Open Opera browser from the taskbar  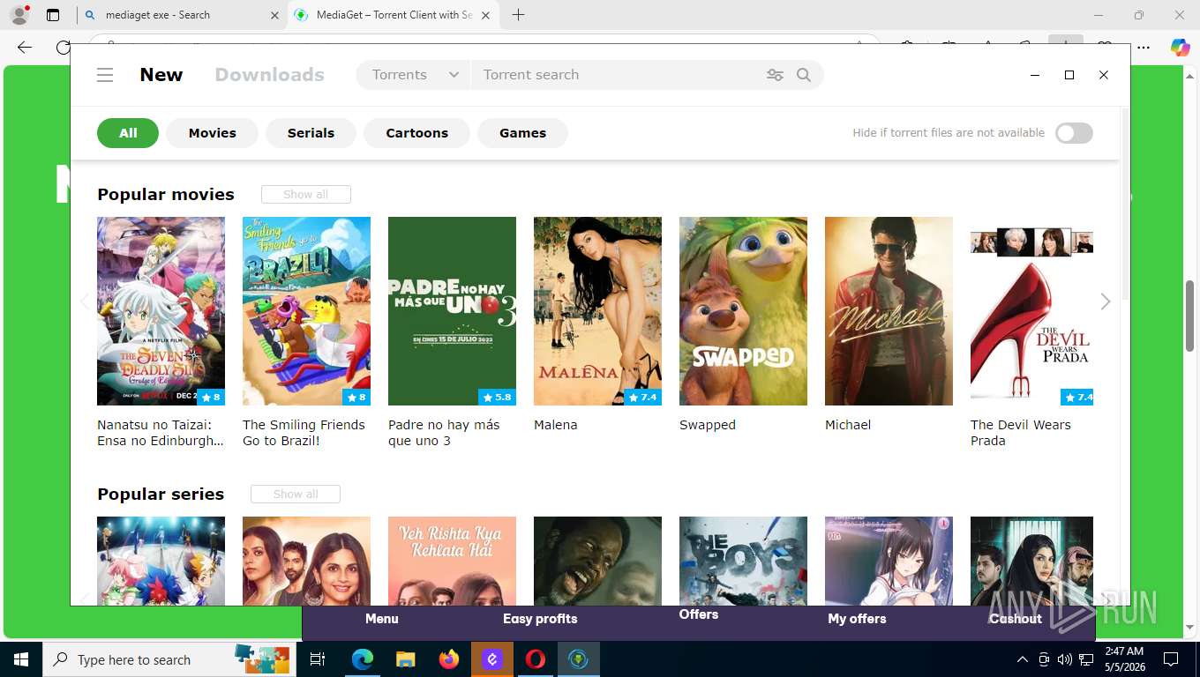[536, 659]
